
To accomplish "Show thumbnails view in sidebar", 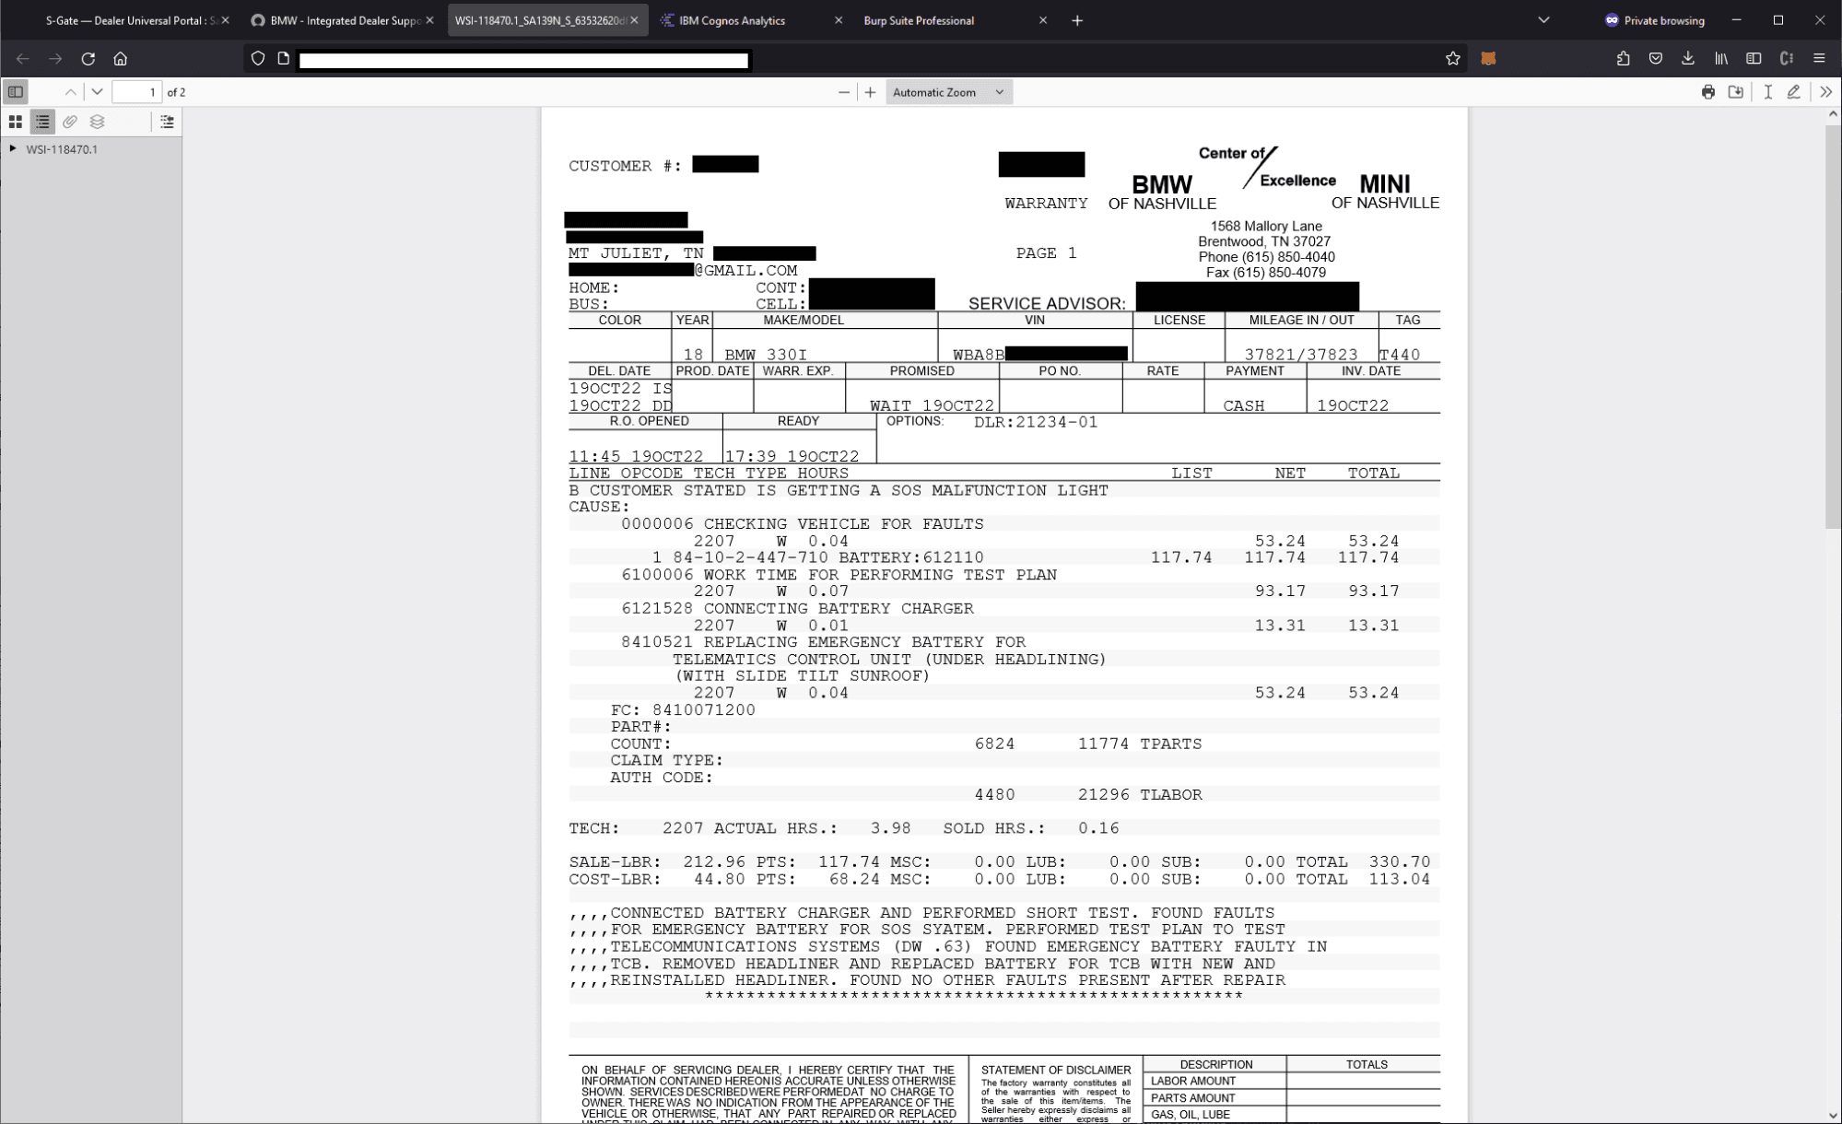I will point(16,122).
